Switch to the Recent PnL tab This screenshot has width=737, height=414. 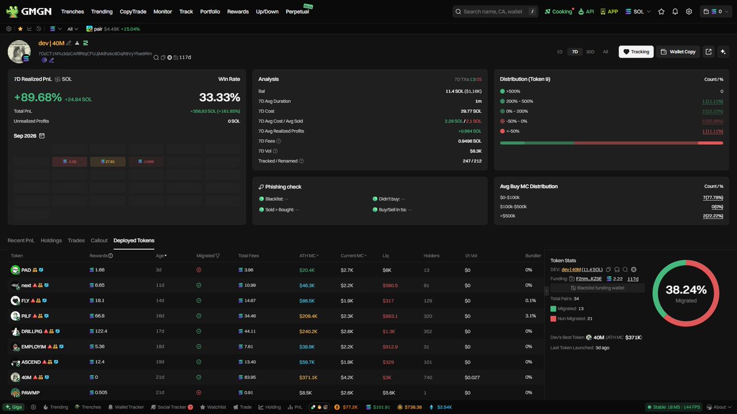click(x=21, y=240)
